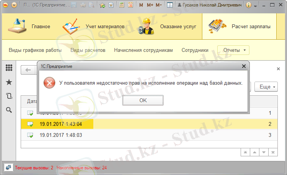Click OK in the error dialog

(x=143, y=100)
